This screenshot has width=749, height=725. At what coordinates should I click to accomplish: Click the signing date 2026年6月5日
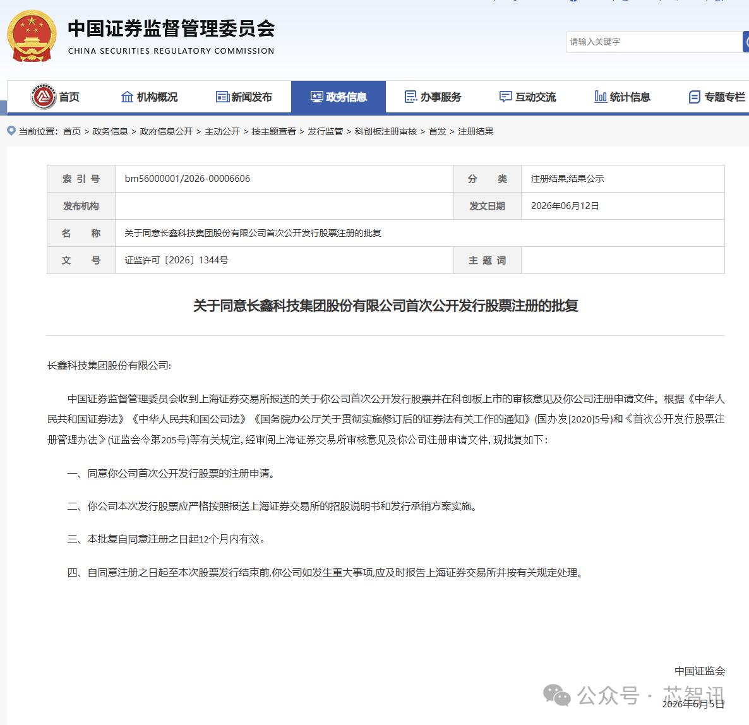point(693,704)
